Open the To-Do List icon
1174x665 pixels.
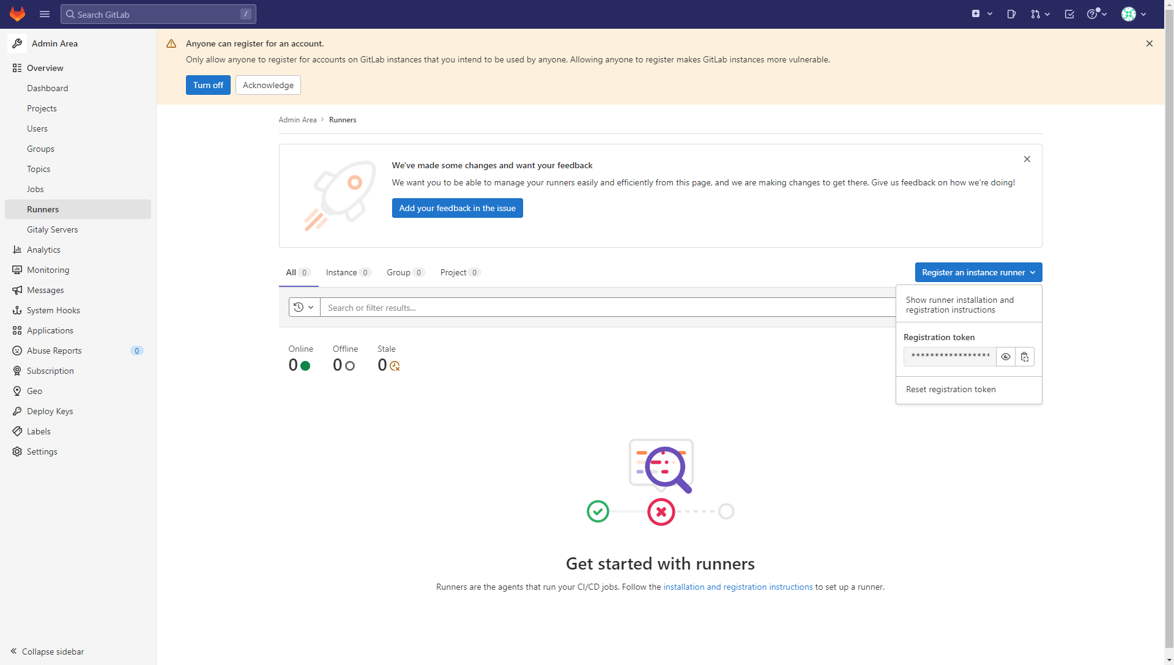tap(1069, 13)
